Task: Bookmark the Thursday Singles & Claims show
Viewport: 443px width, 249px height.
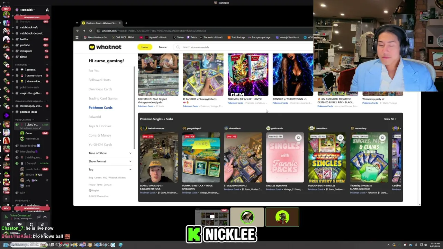Action: (x=382, y=138)
